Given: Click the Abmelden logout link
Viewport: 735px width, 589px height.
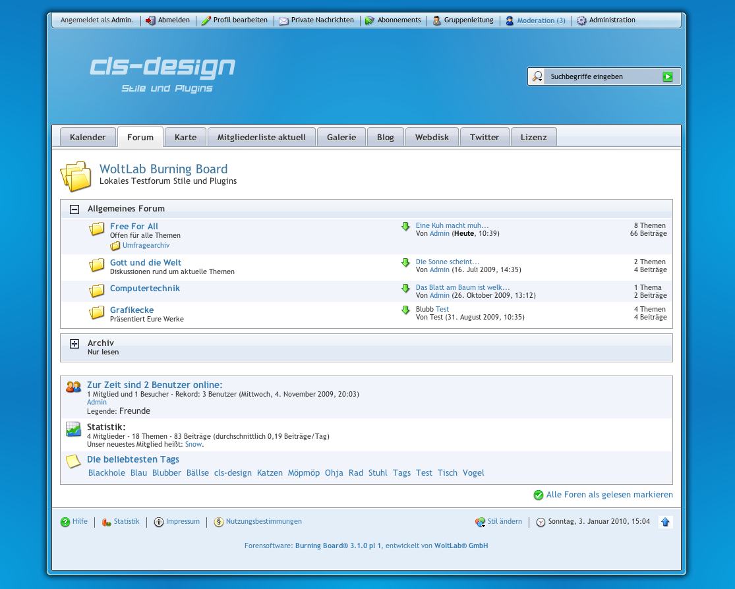Looking at the screenshot, I should point(173,20).
